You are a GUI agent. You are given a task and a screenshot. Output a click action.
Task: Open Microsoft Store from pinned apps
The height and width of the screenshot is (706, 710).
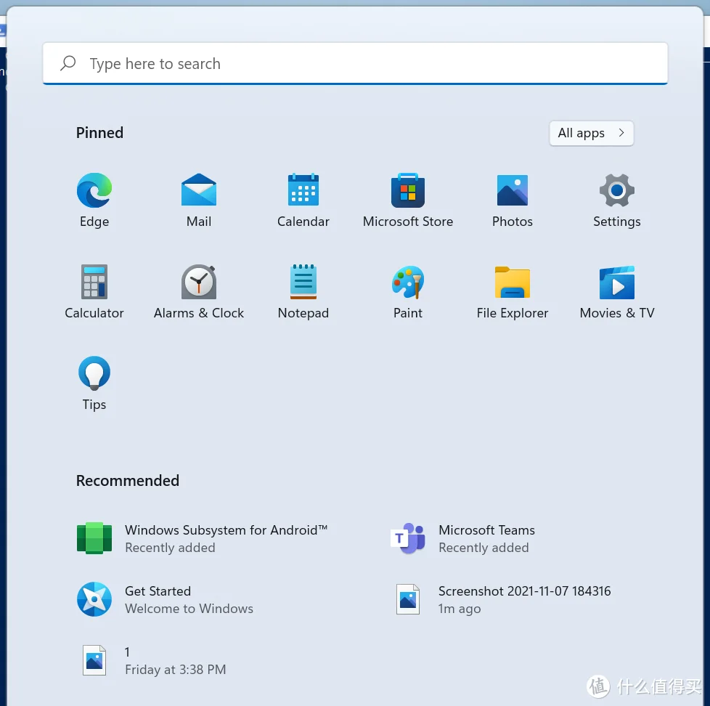(408, 190)
